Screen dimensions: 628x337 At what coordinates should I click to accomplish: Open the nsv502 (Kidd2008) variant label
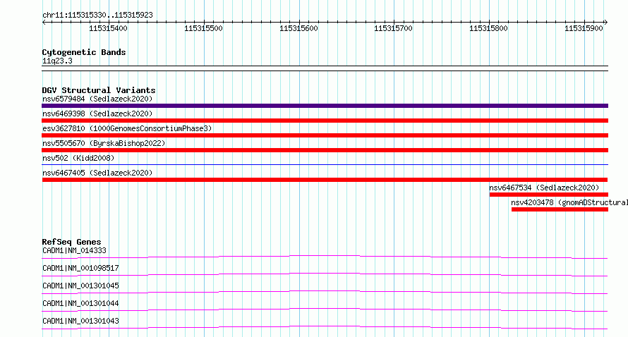tap(78, 158)
